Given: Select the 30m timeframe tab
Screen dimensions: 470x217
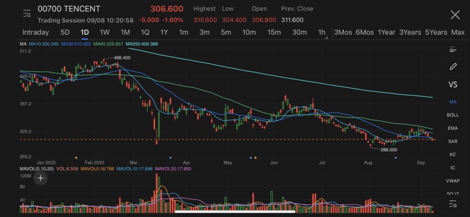Looking at the screenshot, I should click(x=299, y=33).
